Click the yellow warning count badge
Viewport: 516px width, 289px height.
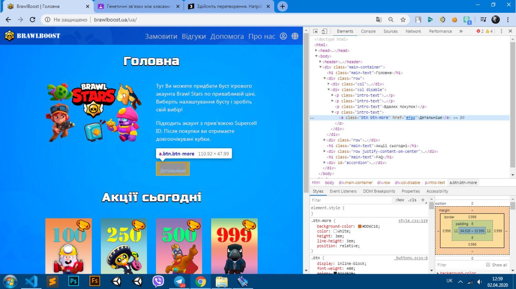489,31
